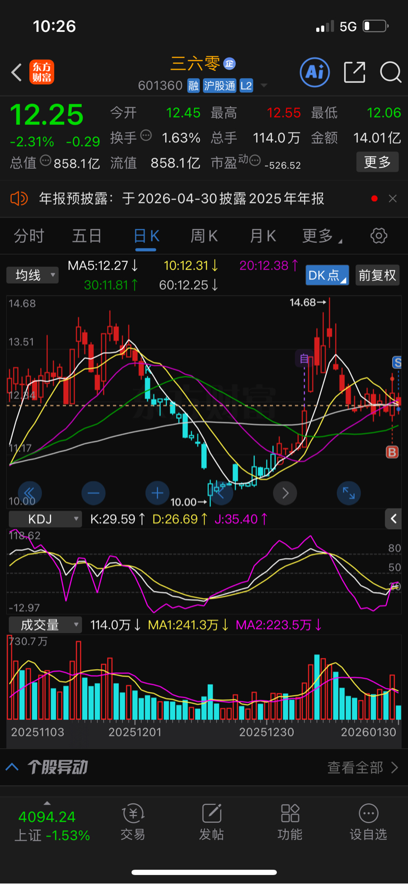Tap info icon next to 总值
Viewport: 408px width, 884px height.
pyautogui.click(x=45, y=161)
